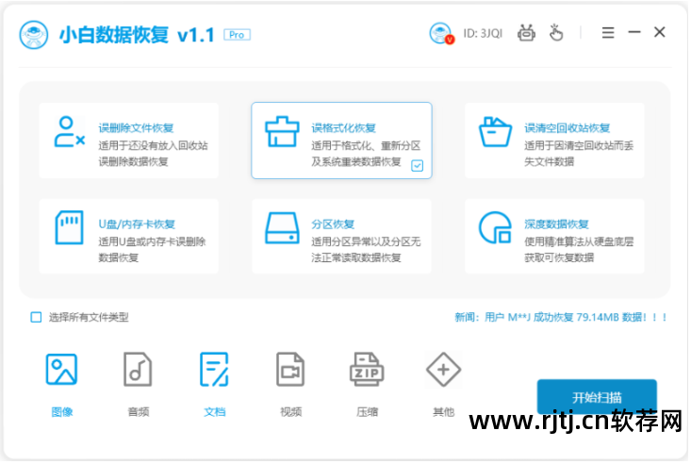The image size is (691, 464).
Task: Click the 视频 label
Action: (x=290, y=412)
